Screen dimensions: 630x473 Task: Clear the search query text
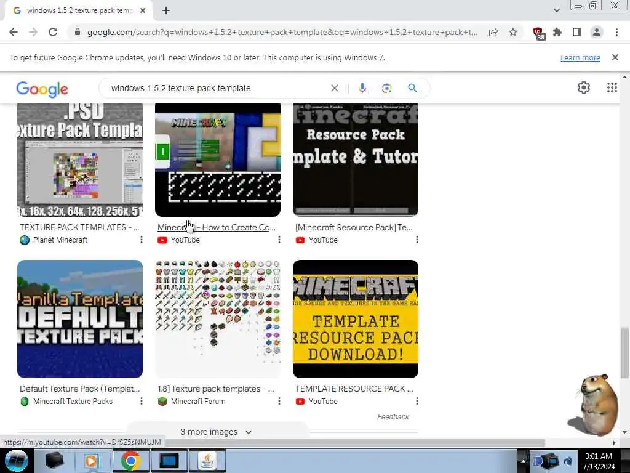[x=334, y=88]
